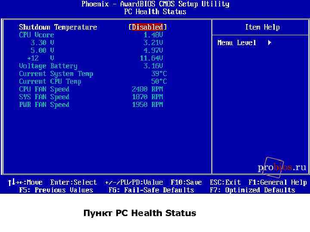Click the Current CPU Temp label
The image size is (310, 232).
coord(50,82)
